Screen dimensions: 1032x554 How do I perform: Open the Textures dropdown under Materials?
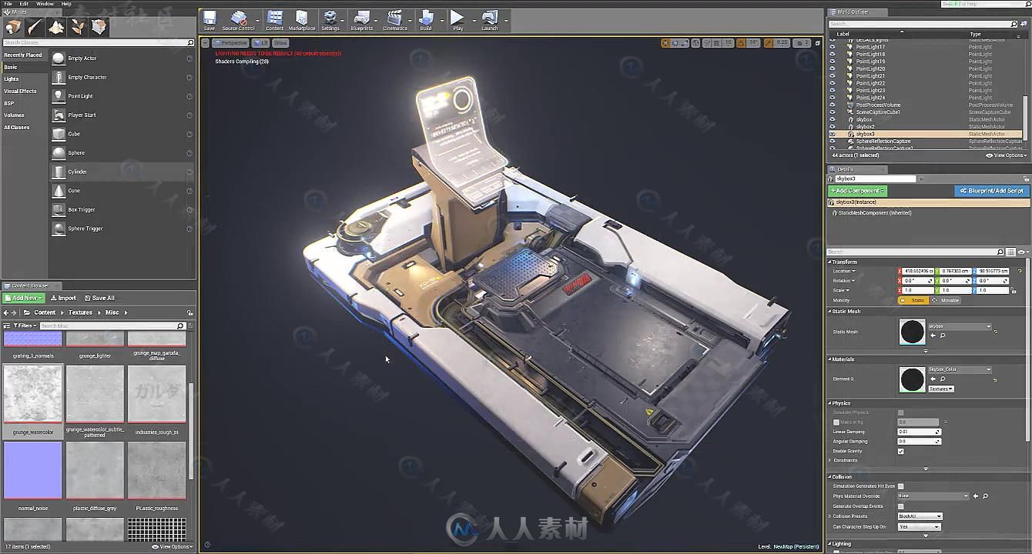[940, 389]
